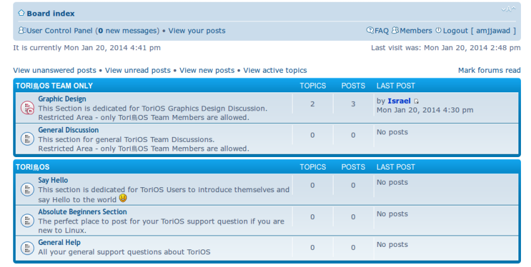Open Israel's user profile
The width and height of the screenshot is (531, 267).
399,101
